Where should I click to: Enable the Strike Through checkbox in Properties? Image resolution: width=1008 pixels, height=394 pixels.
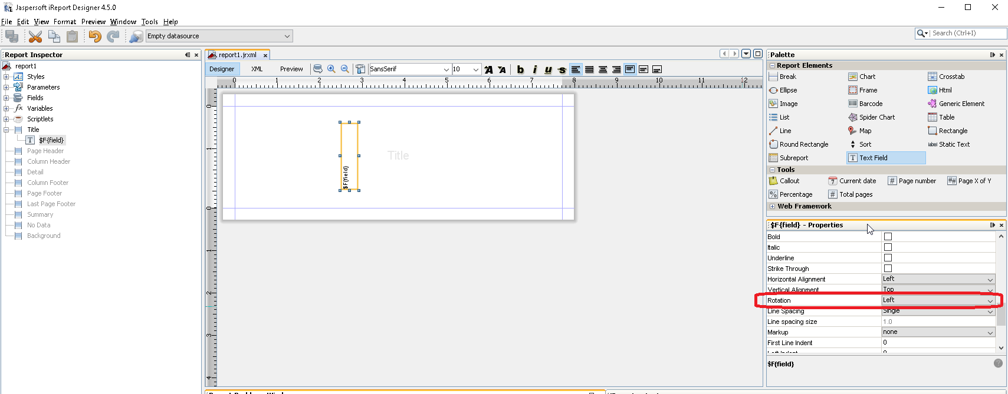[x=888, y=269]
